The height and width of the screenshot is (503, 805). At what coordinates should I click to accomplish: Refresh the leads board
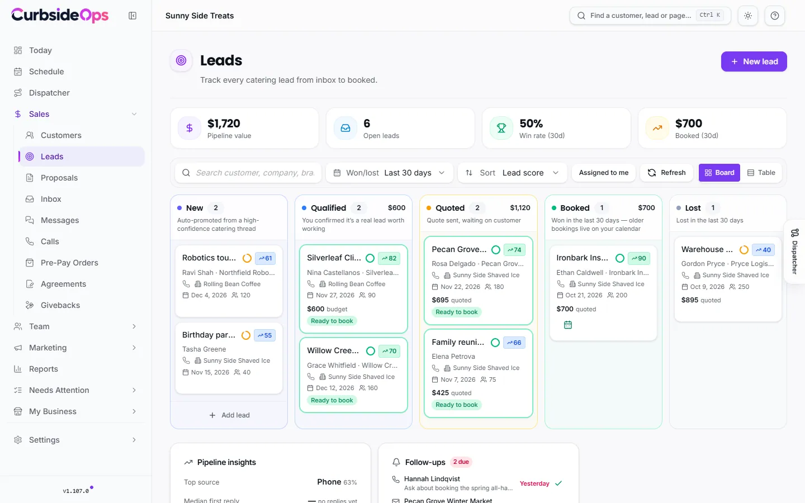pyautogui.click(x=667, y=173)
